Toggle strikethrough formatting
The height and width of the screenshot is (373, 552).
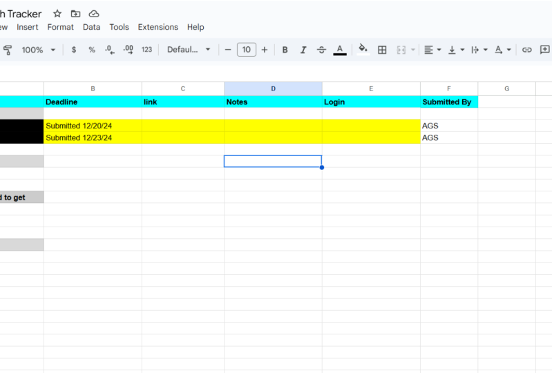321,50
